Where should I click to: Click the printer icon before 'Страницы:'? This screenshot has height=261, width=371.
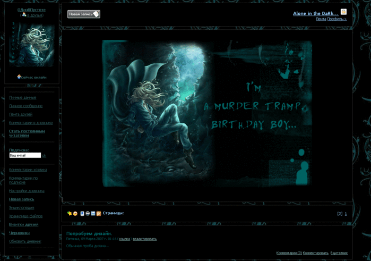pos(88,214)
